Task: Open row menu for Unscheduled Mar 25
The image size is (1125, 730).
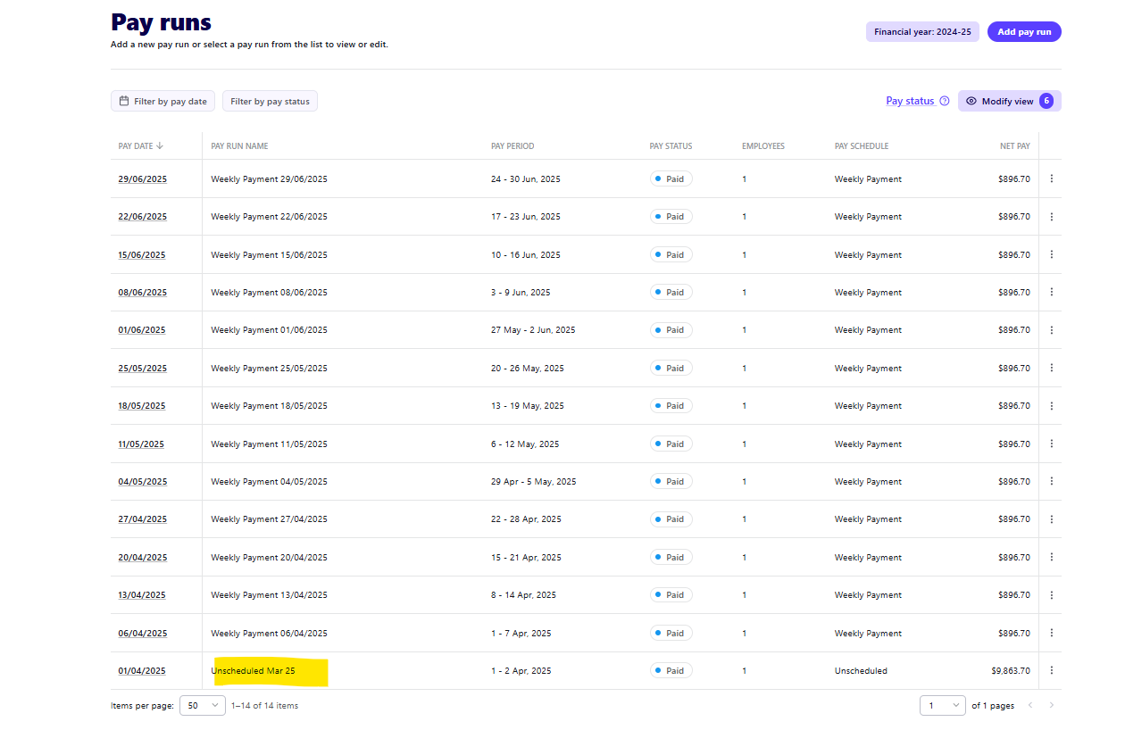Action: coord(1051,670)
